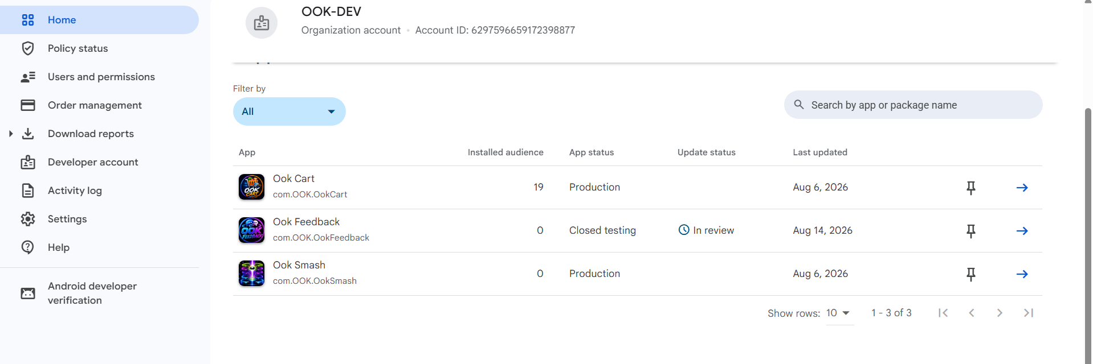The width and height of the screenshot is (1093, 364).
Task: Pin the Ook Smash app
Action: point(971,274)
